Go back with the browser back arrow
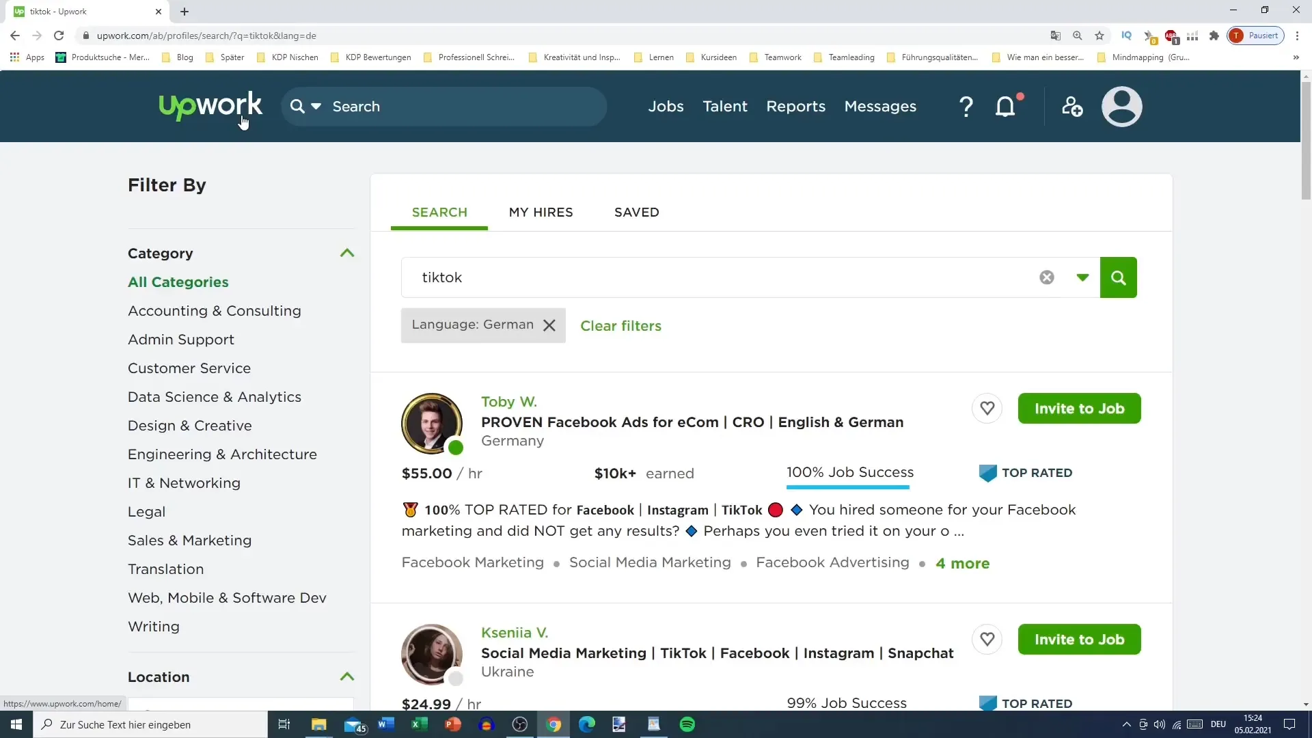 [x=15, y=36]
